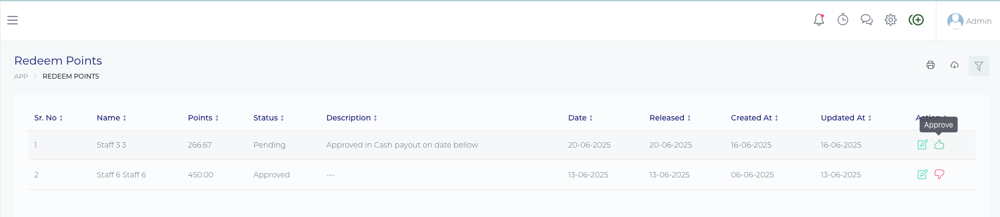Toggle the filter funnel button
The height and width of the screenshot is (217, 1000).
tap(978, 66)
